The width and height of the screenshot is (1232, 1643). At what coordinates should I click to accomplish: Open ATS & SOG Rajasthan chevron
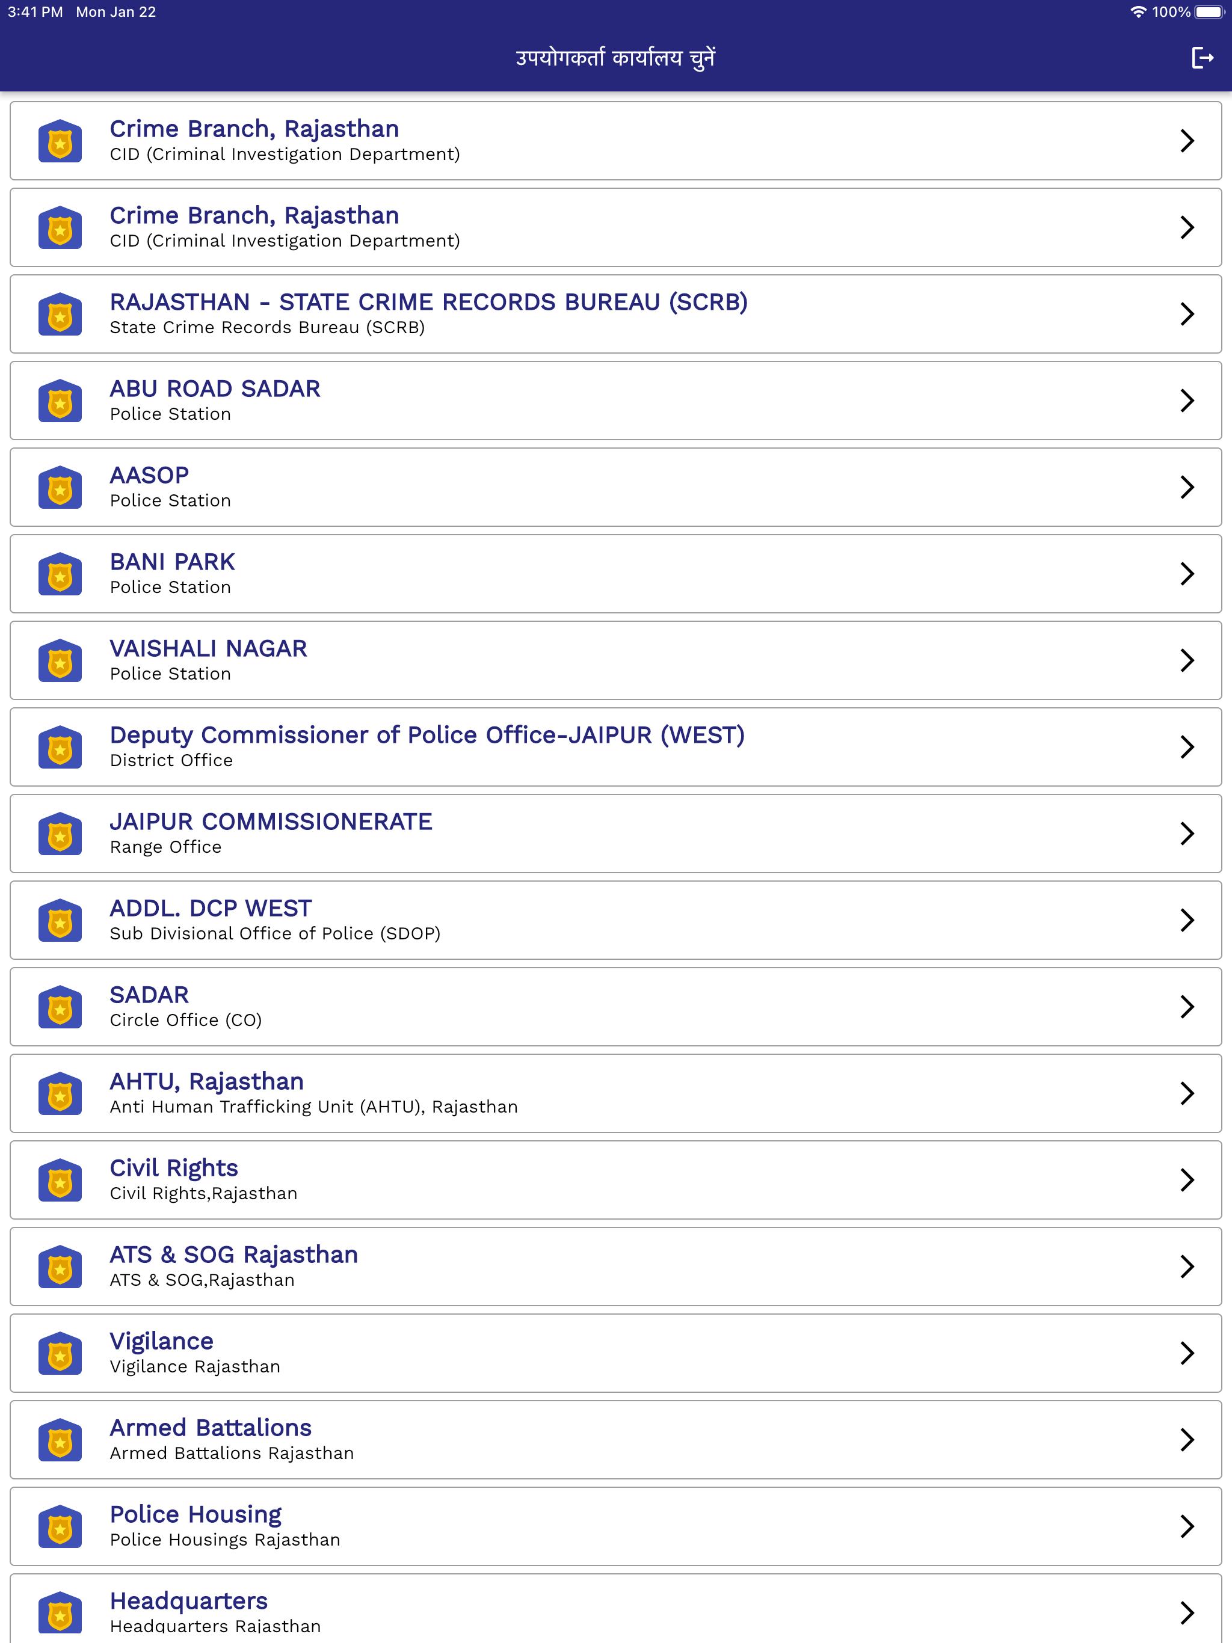click(1187, 1267)
